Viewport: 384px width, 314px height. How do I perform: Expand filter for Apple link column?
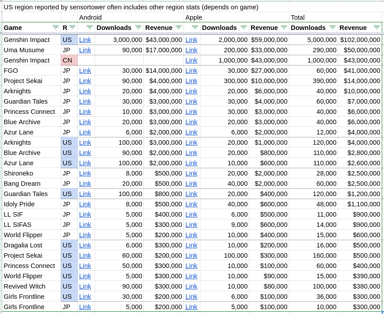click(x=195, y=28)
